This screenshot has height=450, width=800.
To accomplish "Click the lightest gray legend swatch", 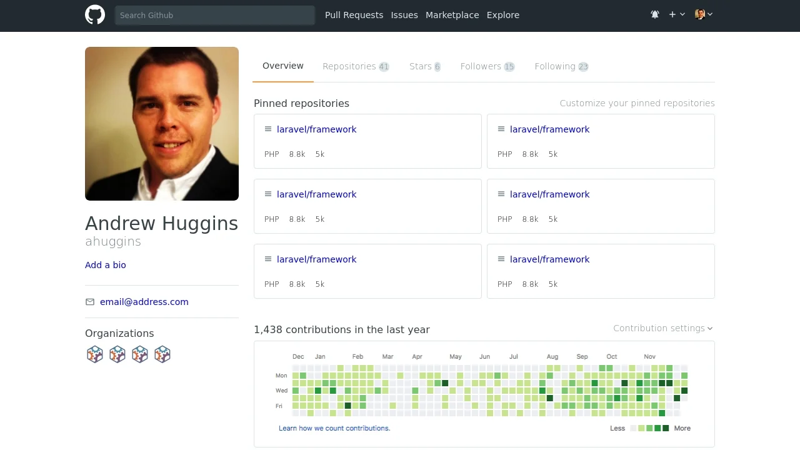I will 633,428.
